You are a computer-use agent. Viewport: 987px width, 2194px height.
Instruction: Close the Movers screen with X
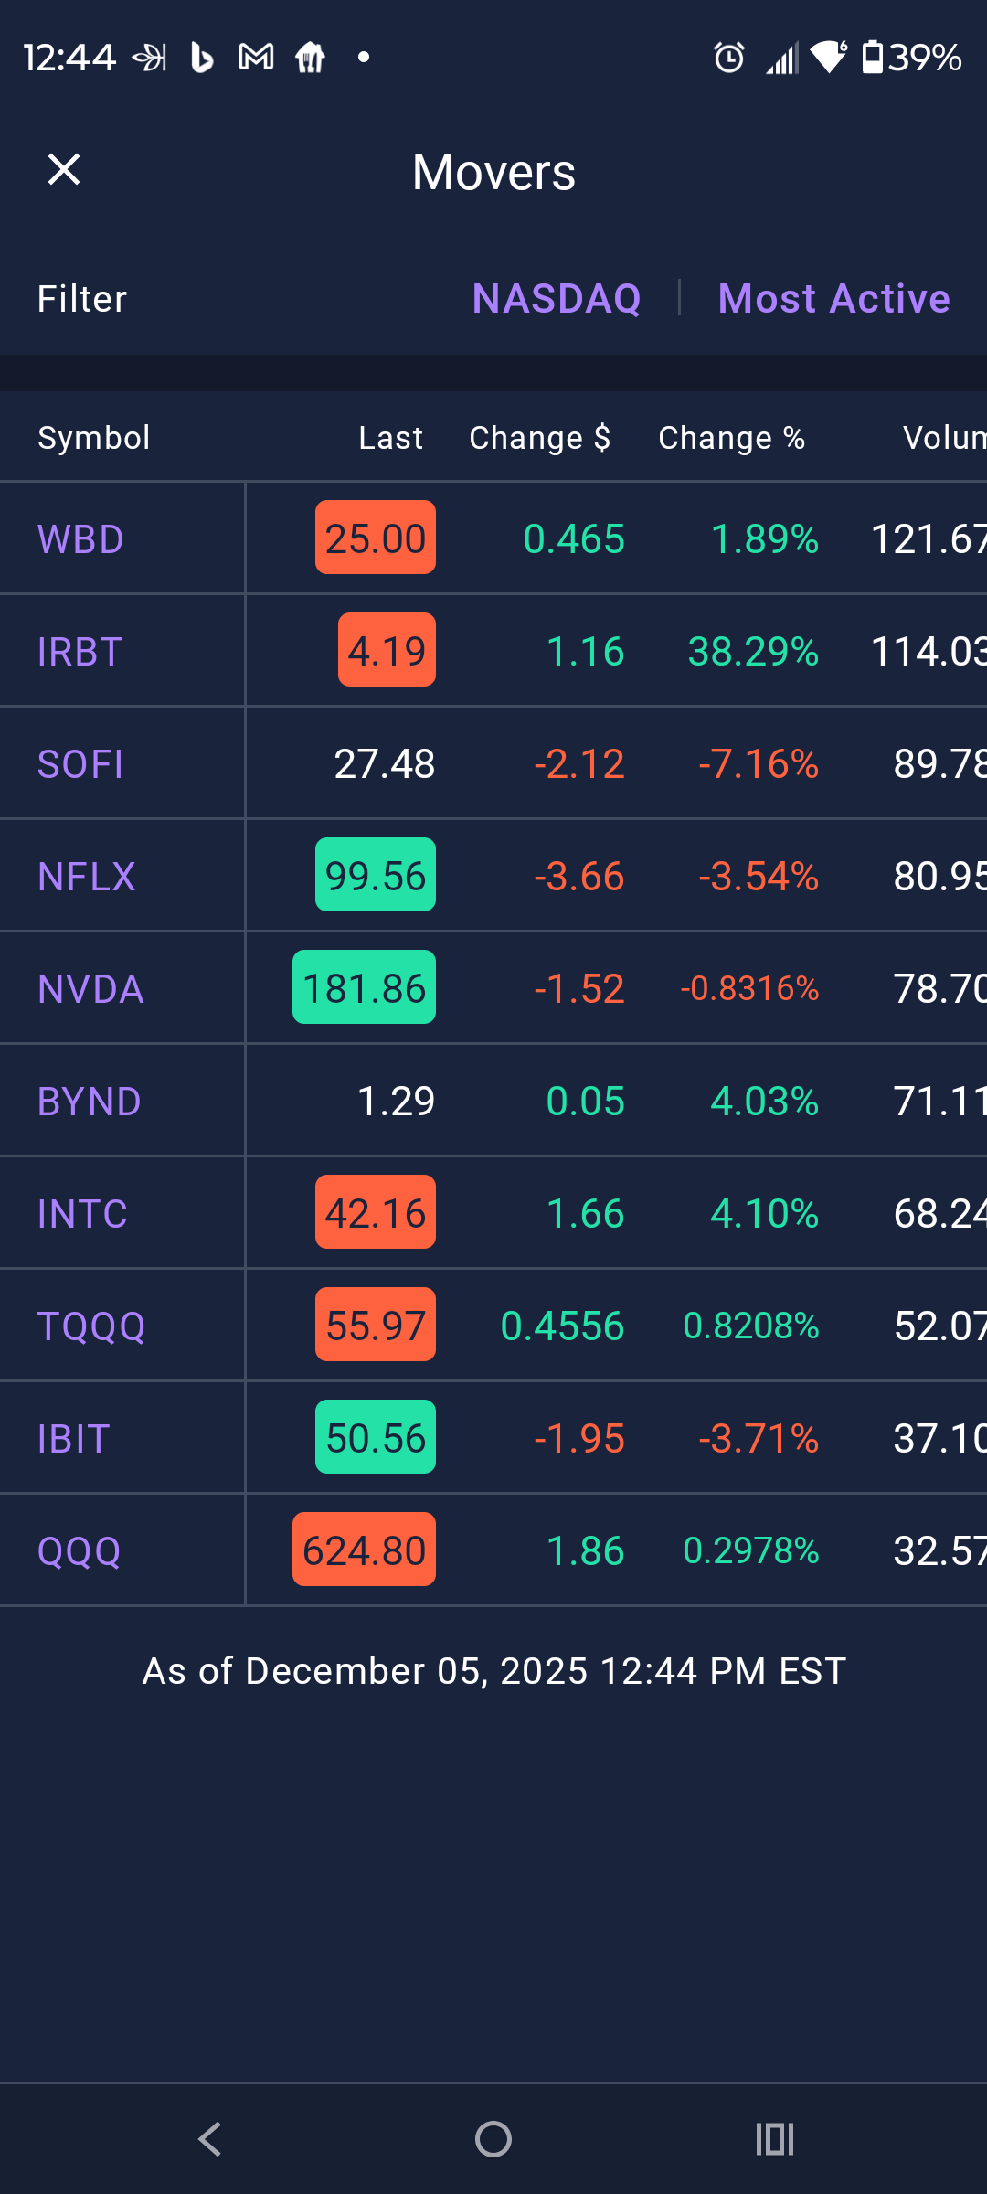click(64, 170)
